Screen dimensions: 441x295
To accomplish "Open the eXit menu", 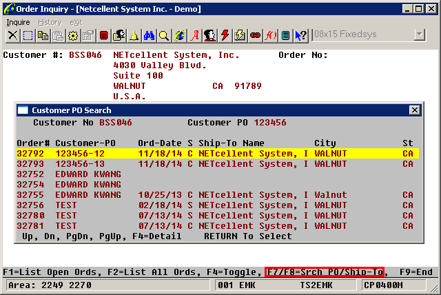I will click(x=76, y=22).
